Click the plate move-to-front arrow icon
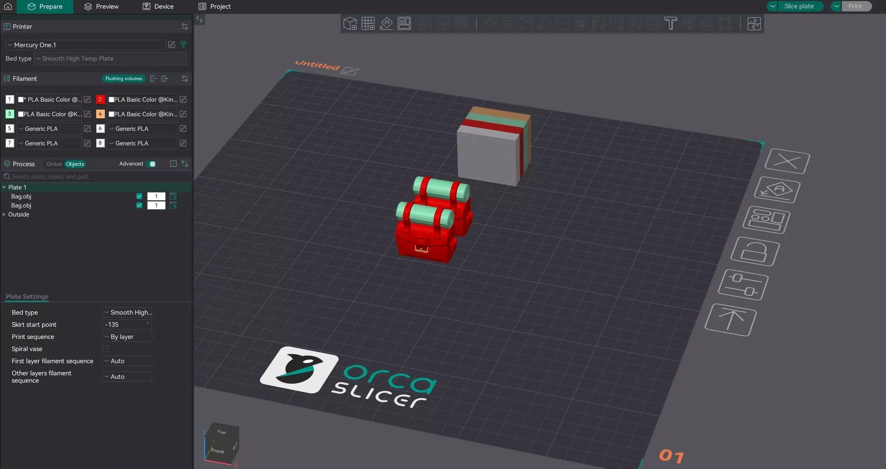Image resolution: width=886 pixels, height=469 pixels. [x=730, y=320]
